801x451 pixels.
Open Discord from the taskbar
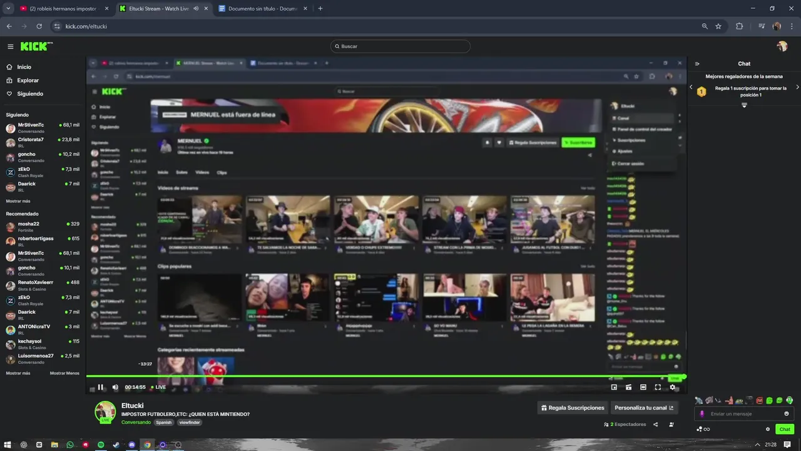tap(131, 445)
